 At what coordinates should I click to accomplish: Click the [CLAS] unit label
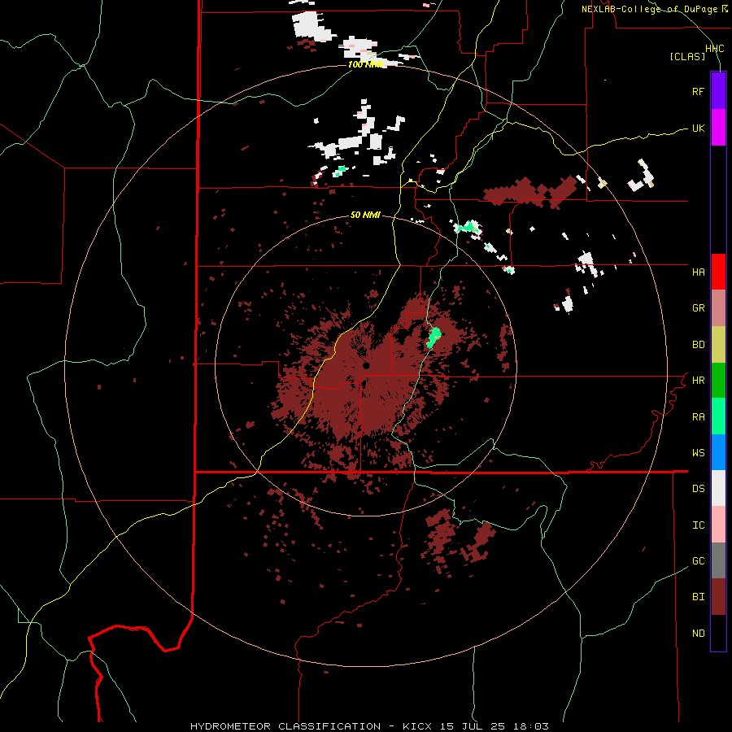[687, 57]
